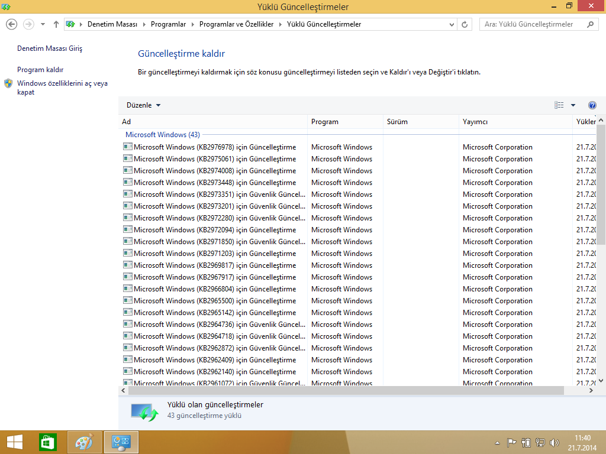Expand the address bar history dropdown
Screen dimensions: 606x454
tap(452, 24)
